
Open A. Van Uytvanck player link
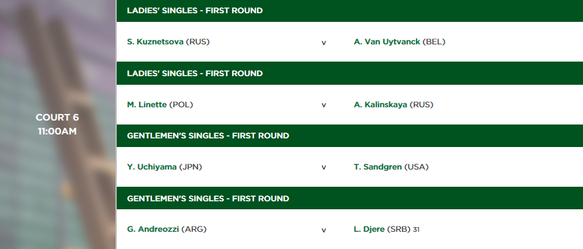[387, 42]
